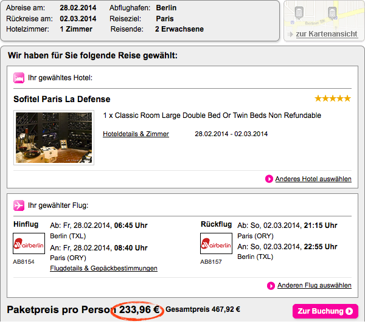Screen dimensions: 365x324
Task: Click the 2 Erwachsene travelers value
Action: (x=179, y=29)
